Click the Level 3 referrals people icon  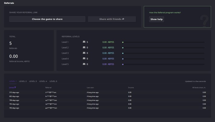84,53
